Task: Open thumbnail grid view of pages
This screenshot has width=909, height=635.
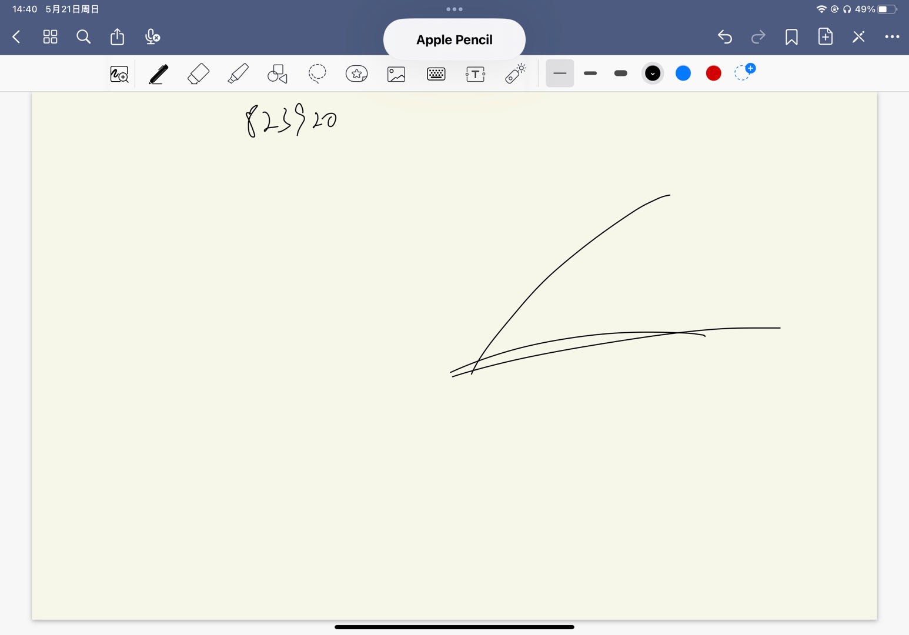Action: click(x=51, y=37)
